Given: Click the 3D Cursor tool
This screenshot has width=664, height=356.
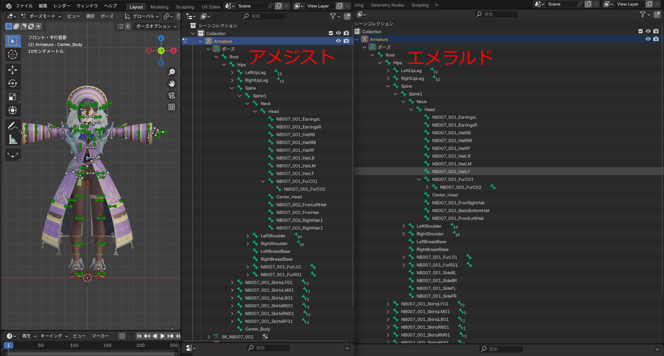Looking at the screenshot, I should point(13,54).
